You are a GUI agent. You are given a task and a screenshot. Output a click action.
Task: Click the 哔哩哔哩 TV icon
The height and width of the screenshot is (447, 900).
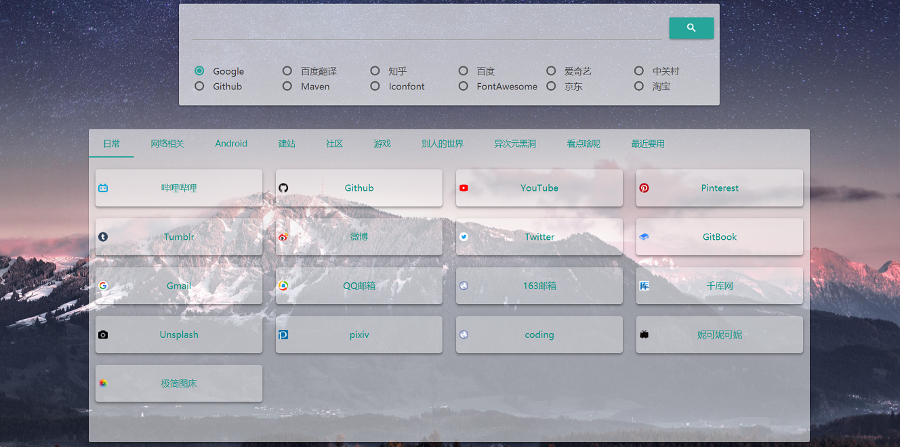click(x=103, y=188)
